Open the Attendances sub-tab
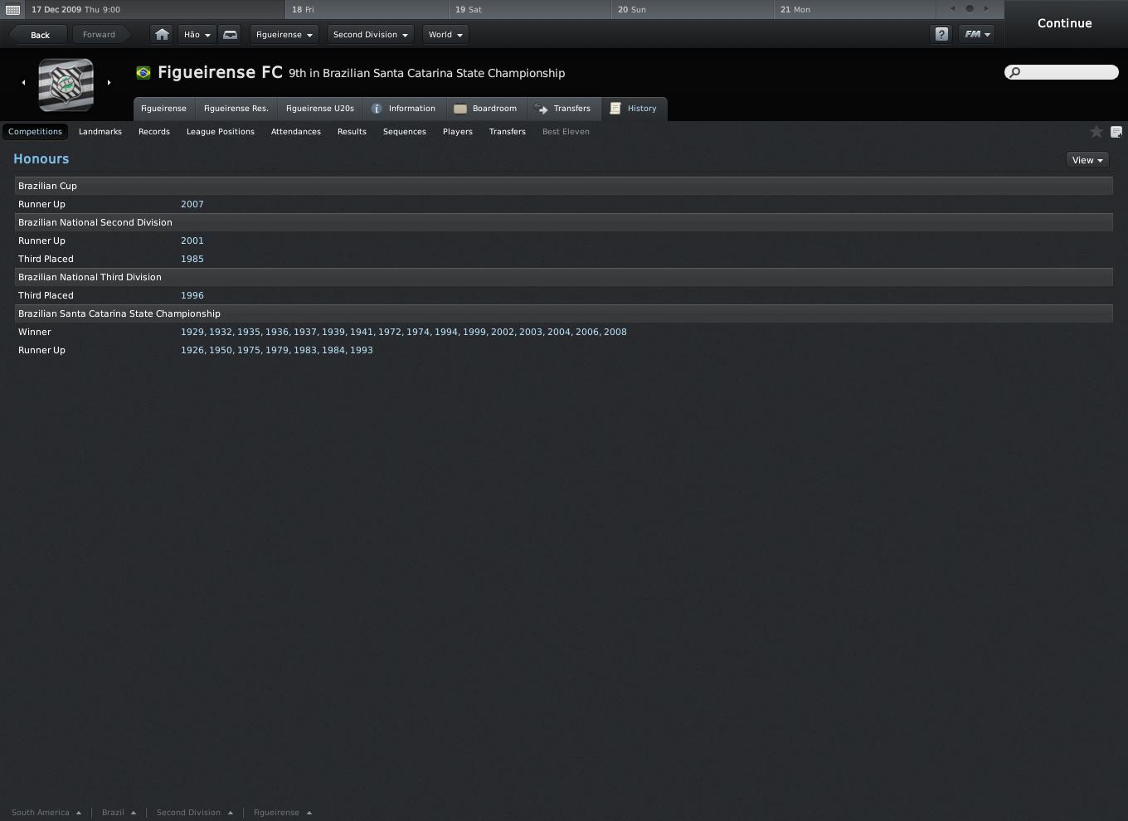This screenshot has width=1128, height=821. [296, 132]
